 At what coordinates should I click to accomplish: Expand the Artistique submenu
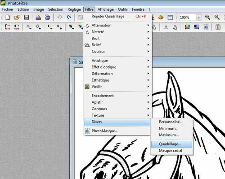click(x=117, y=61)
